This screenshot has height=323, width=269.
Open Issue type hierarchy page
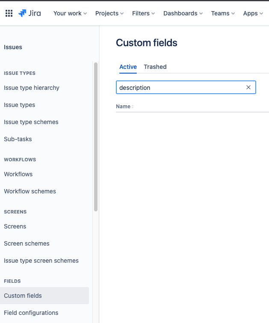[x=32, y=88]
